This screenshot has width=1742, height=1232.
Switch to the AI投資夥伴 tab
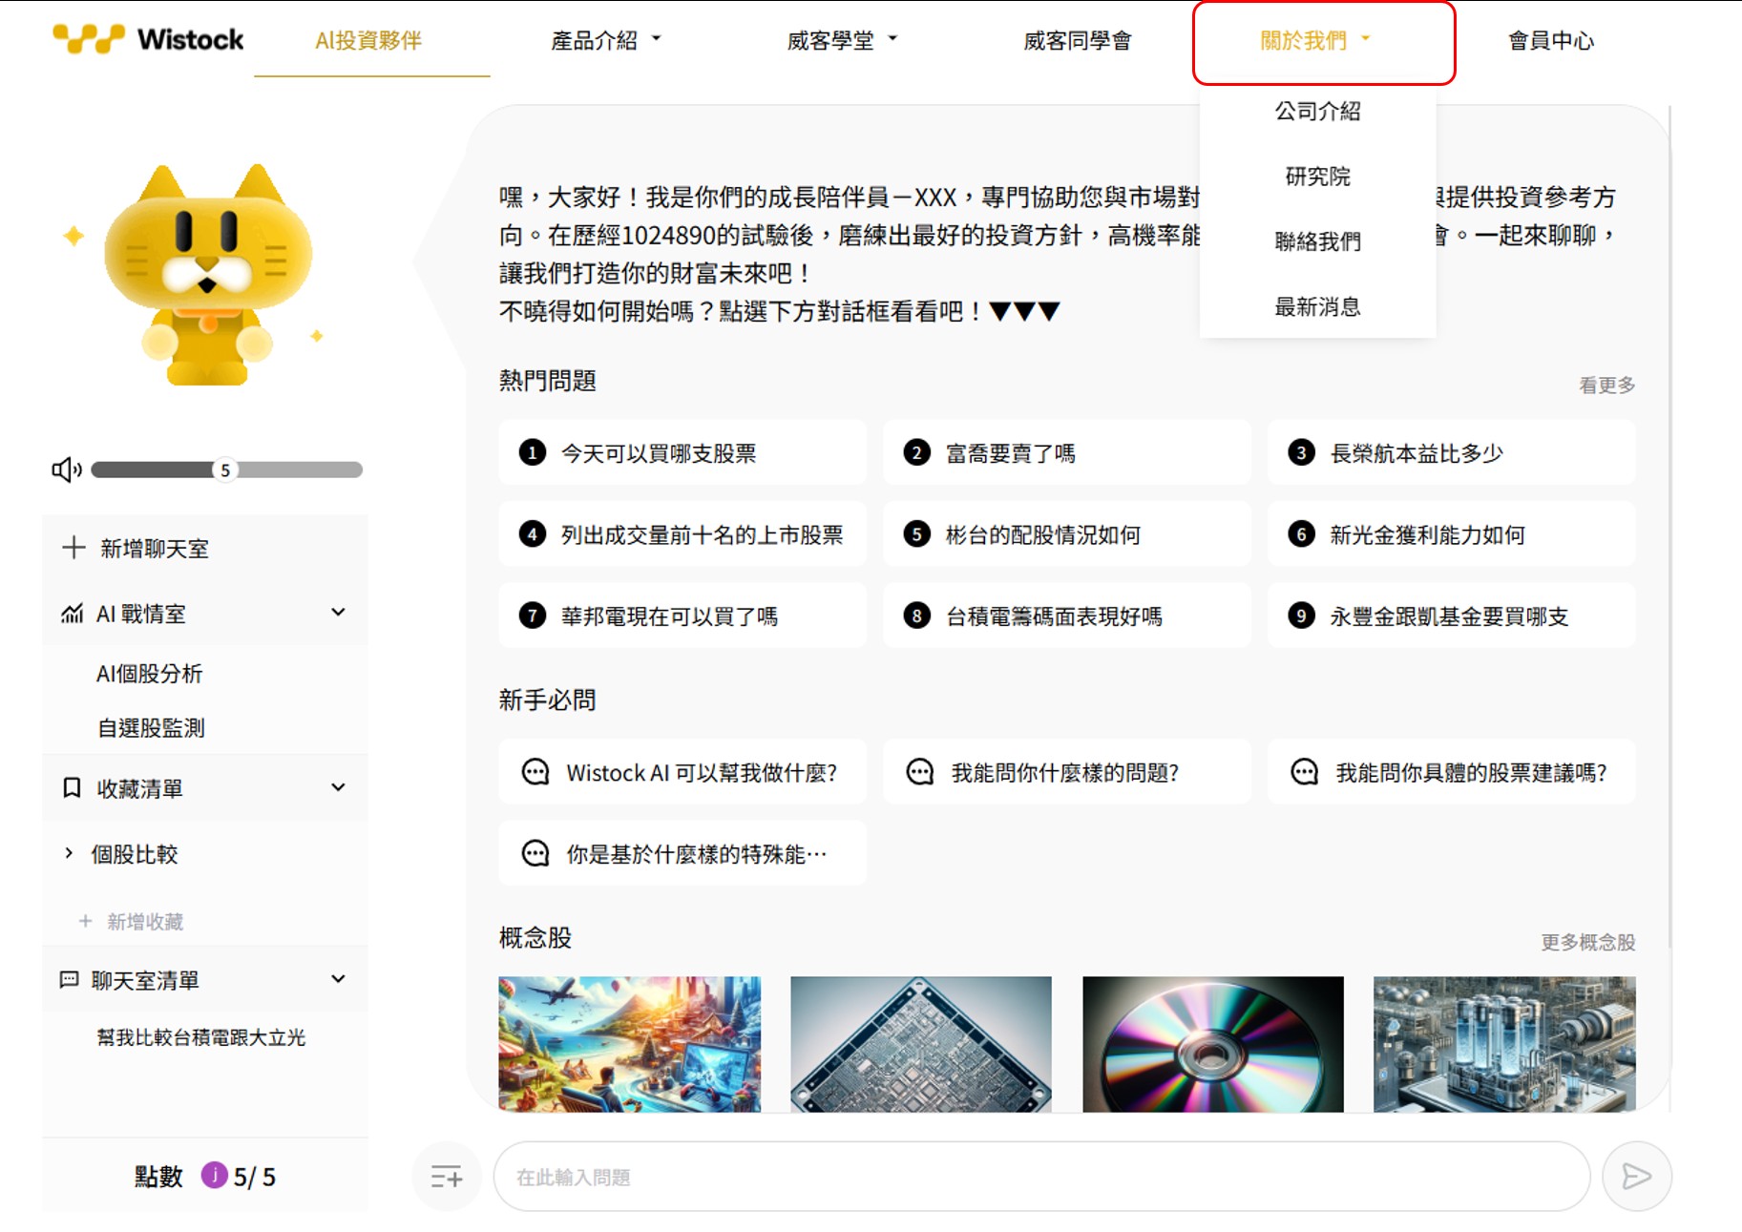click(x=370, y=40)
